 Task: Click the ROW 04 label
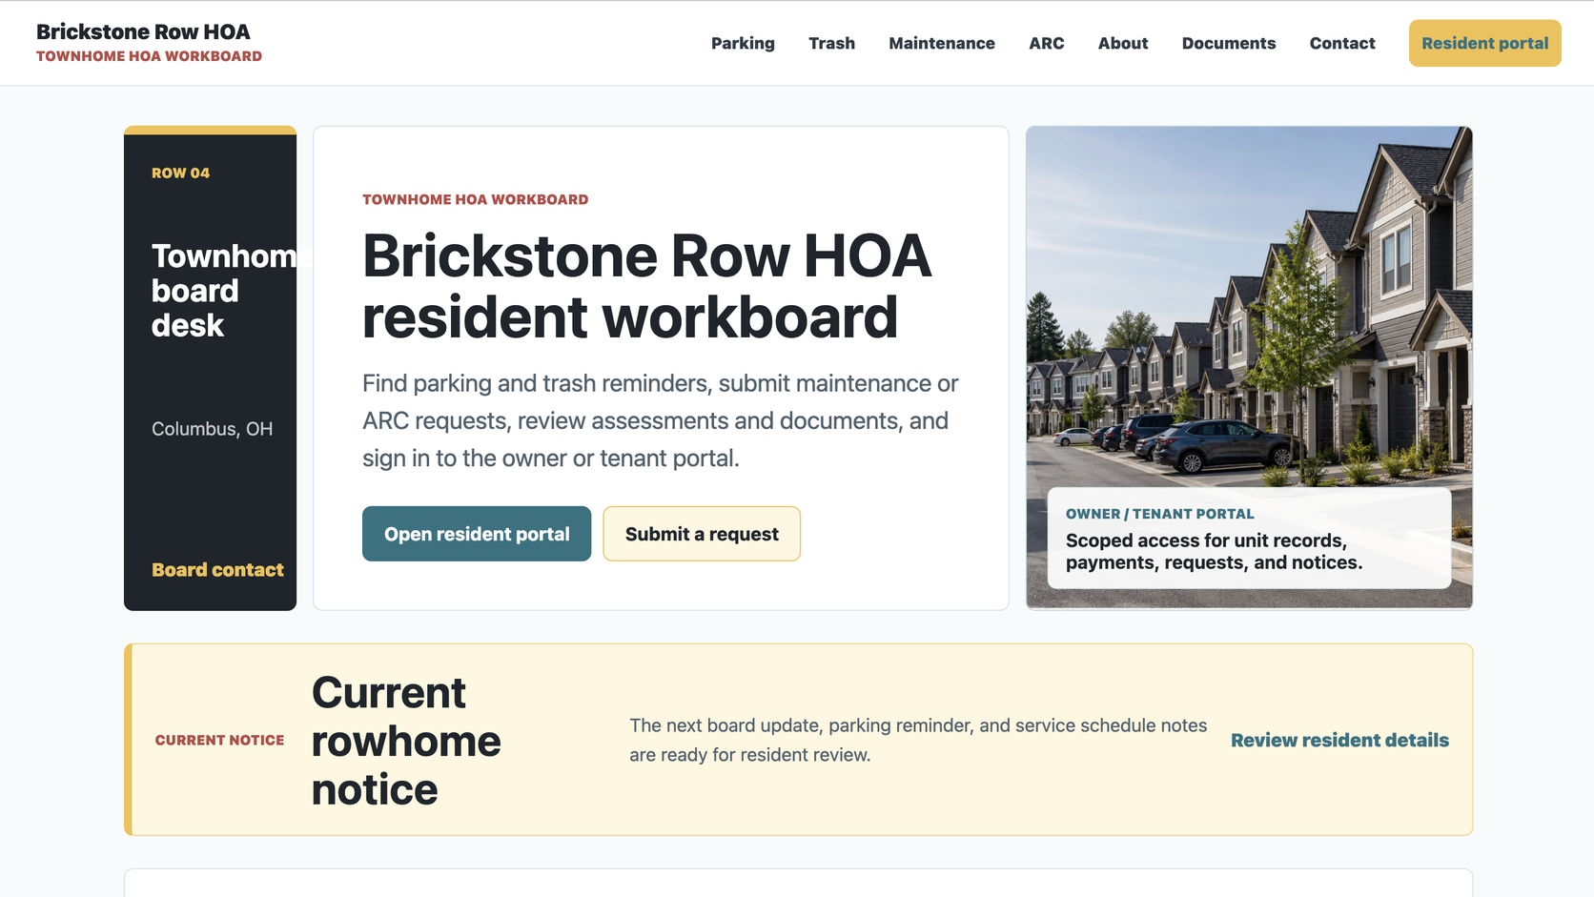(x=180, y=173)
